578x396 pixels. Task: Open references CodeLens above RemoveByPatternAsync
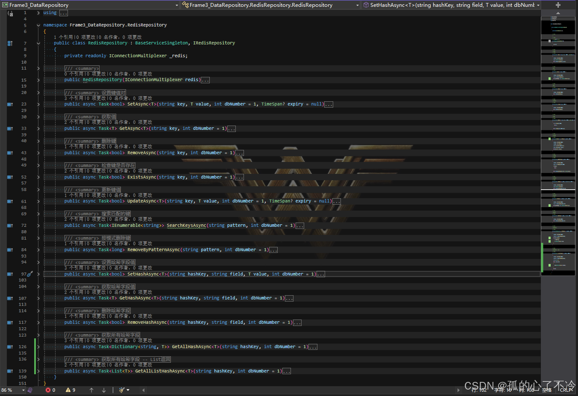(x=74, y=244)
